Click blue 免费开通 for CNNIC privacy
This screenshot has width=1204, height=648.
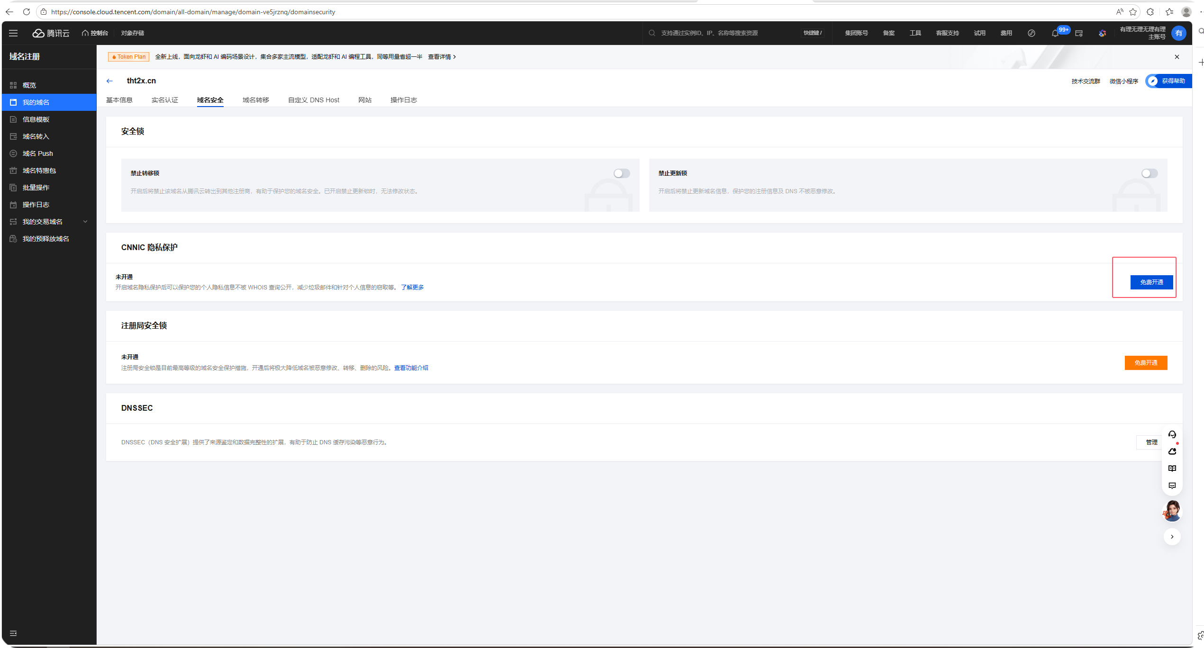[1151, 282]
